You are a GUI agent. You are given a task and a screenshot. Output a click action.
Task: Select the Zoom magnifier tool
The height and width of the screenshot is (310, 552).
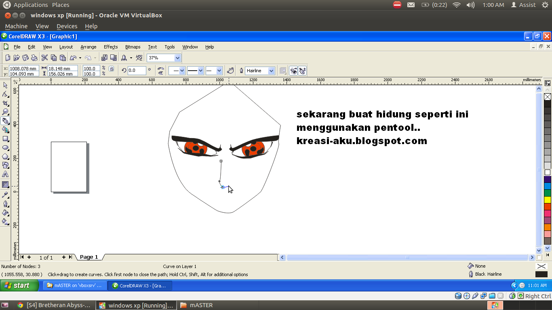click(x=5, y=112)
